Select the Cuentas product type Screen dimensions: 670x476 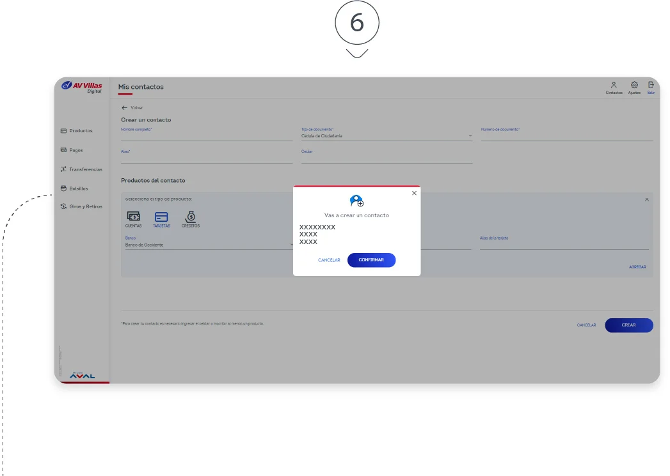pyautogui.click(x=133, y=219)
